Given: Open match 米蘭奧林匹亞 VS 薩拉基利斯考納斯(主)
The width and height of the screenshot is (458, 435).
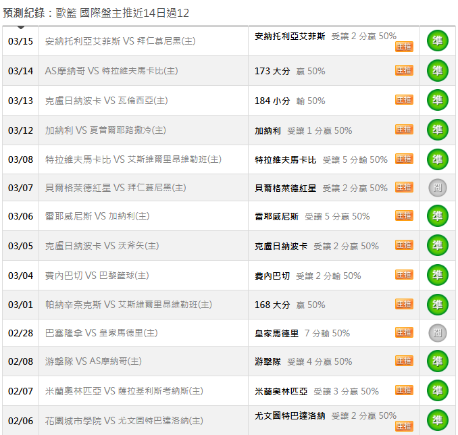Looking at the screenshot, I should (124, 391).
